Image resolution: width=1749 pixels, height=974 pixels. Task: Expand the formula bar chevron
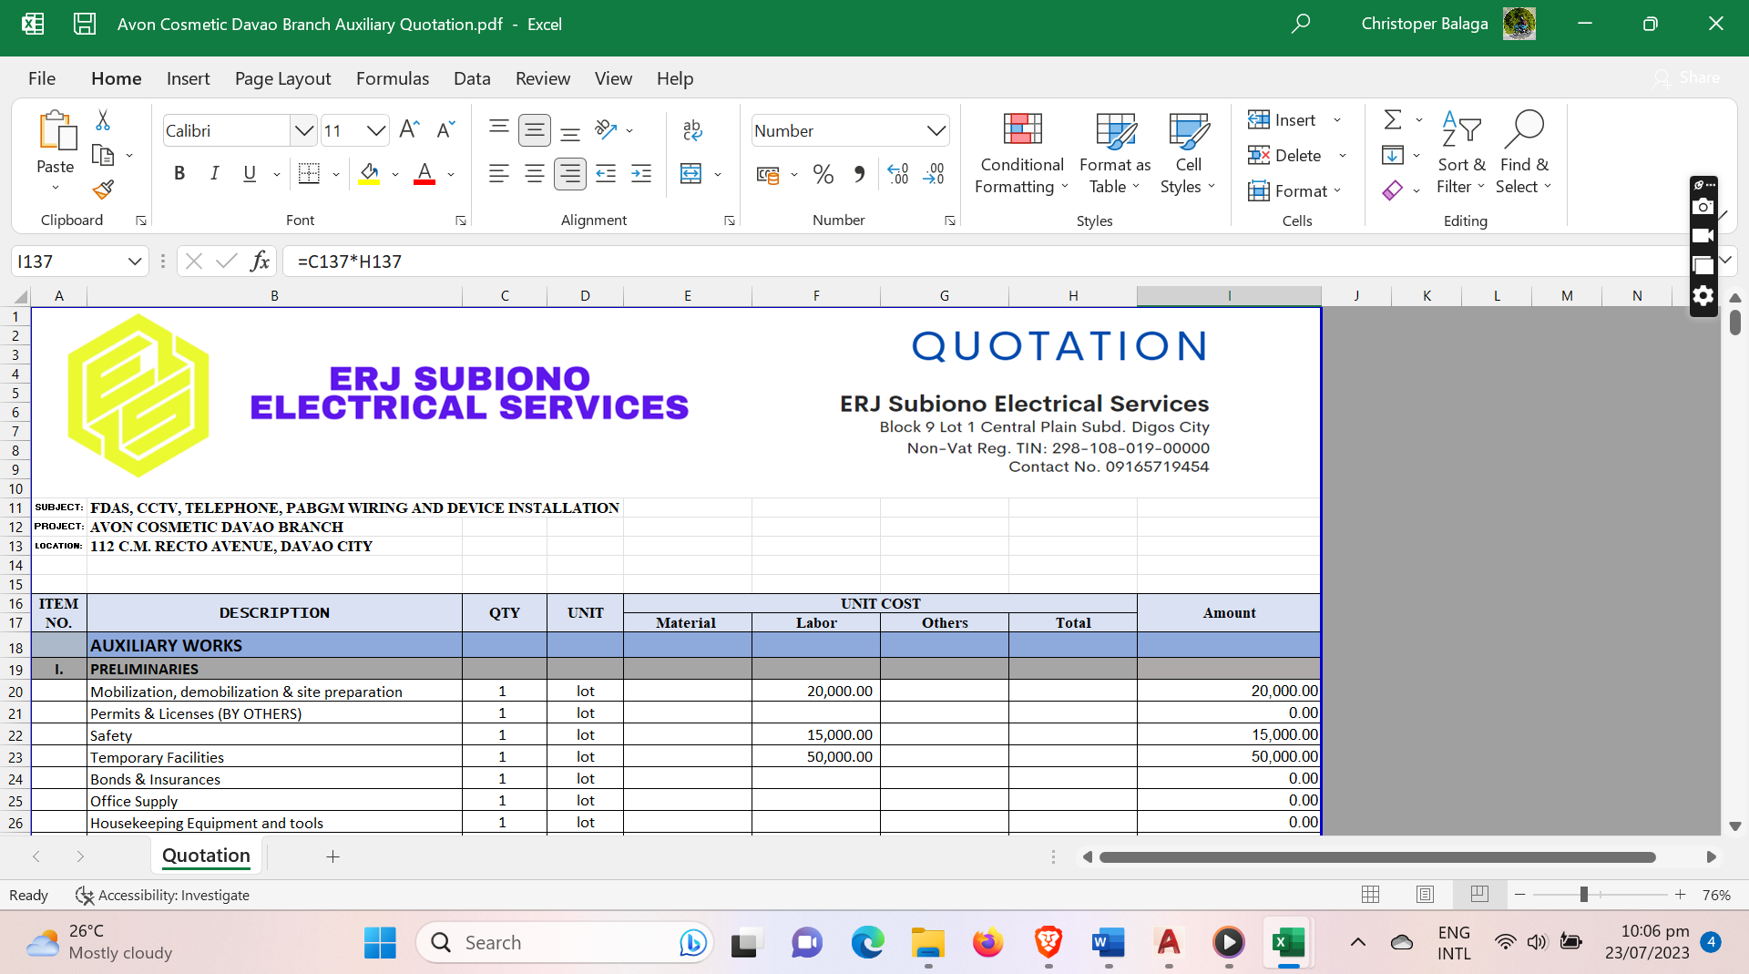(1725, 261)
